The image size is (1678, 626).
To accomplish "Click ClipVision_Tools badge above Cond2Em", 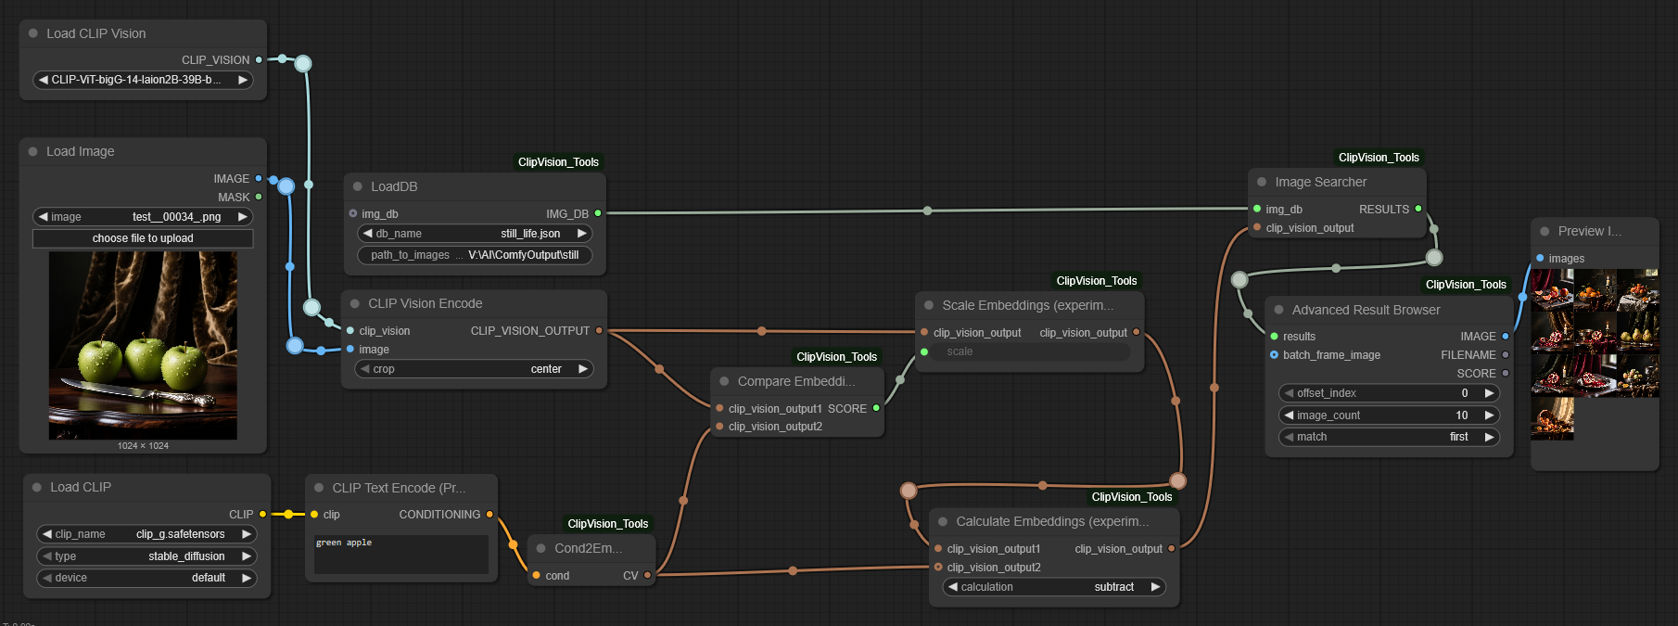I will click(x=608, y=524).
